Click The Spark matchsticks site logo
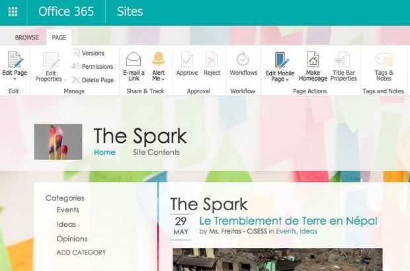This screenshot has height=271, width=410. [58, 142]
